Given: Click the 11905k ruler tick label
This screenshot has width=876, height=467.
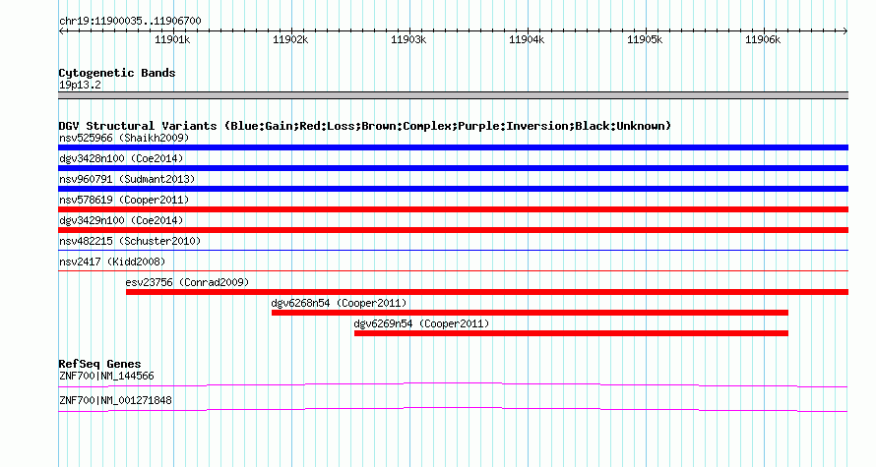Looking at the screenshot, I should pyautogui.click(x=645, y=39).
